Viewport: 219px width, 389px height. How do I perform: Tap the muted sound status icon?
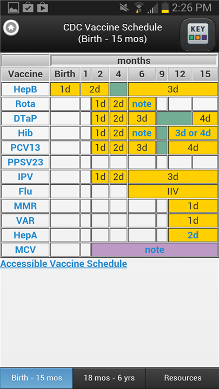(124, 8)
